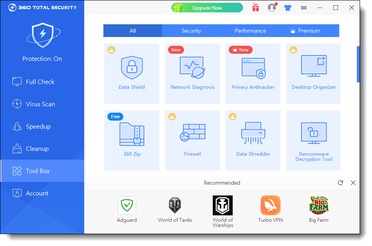Open the user profile avatar icon
The width and height of the screenshot is (372, 246).
click(272, 8)
